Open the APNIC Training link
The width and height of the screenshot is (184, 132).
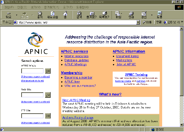136,74
